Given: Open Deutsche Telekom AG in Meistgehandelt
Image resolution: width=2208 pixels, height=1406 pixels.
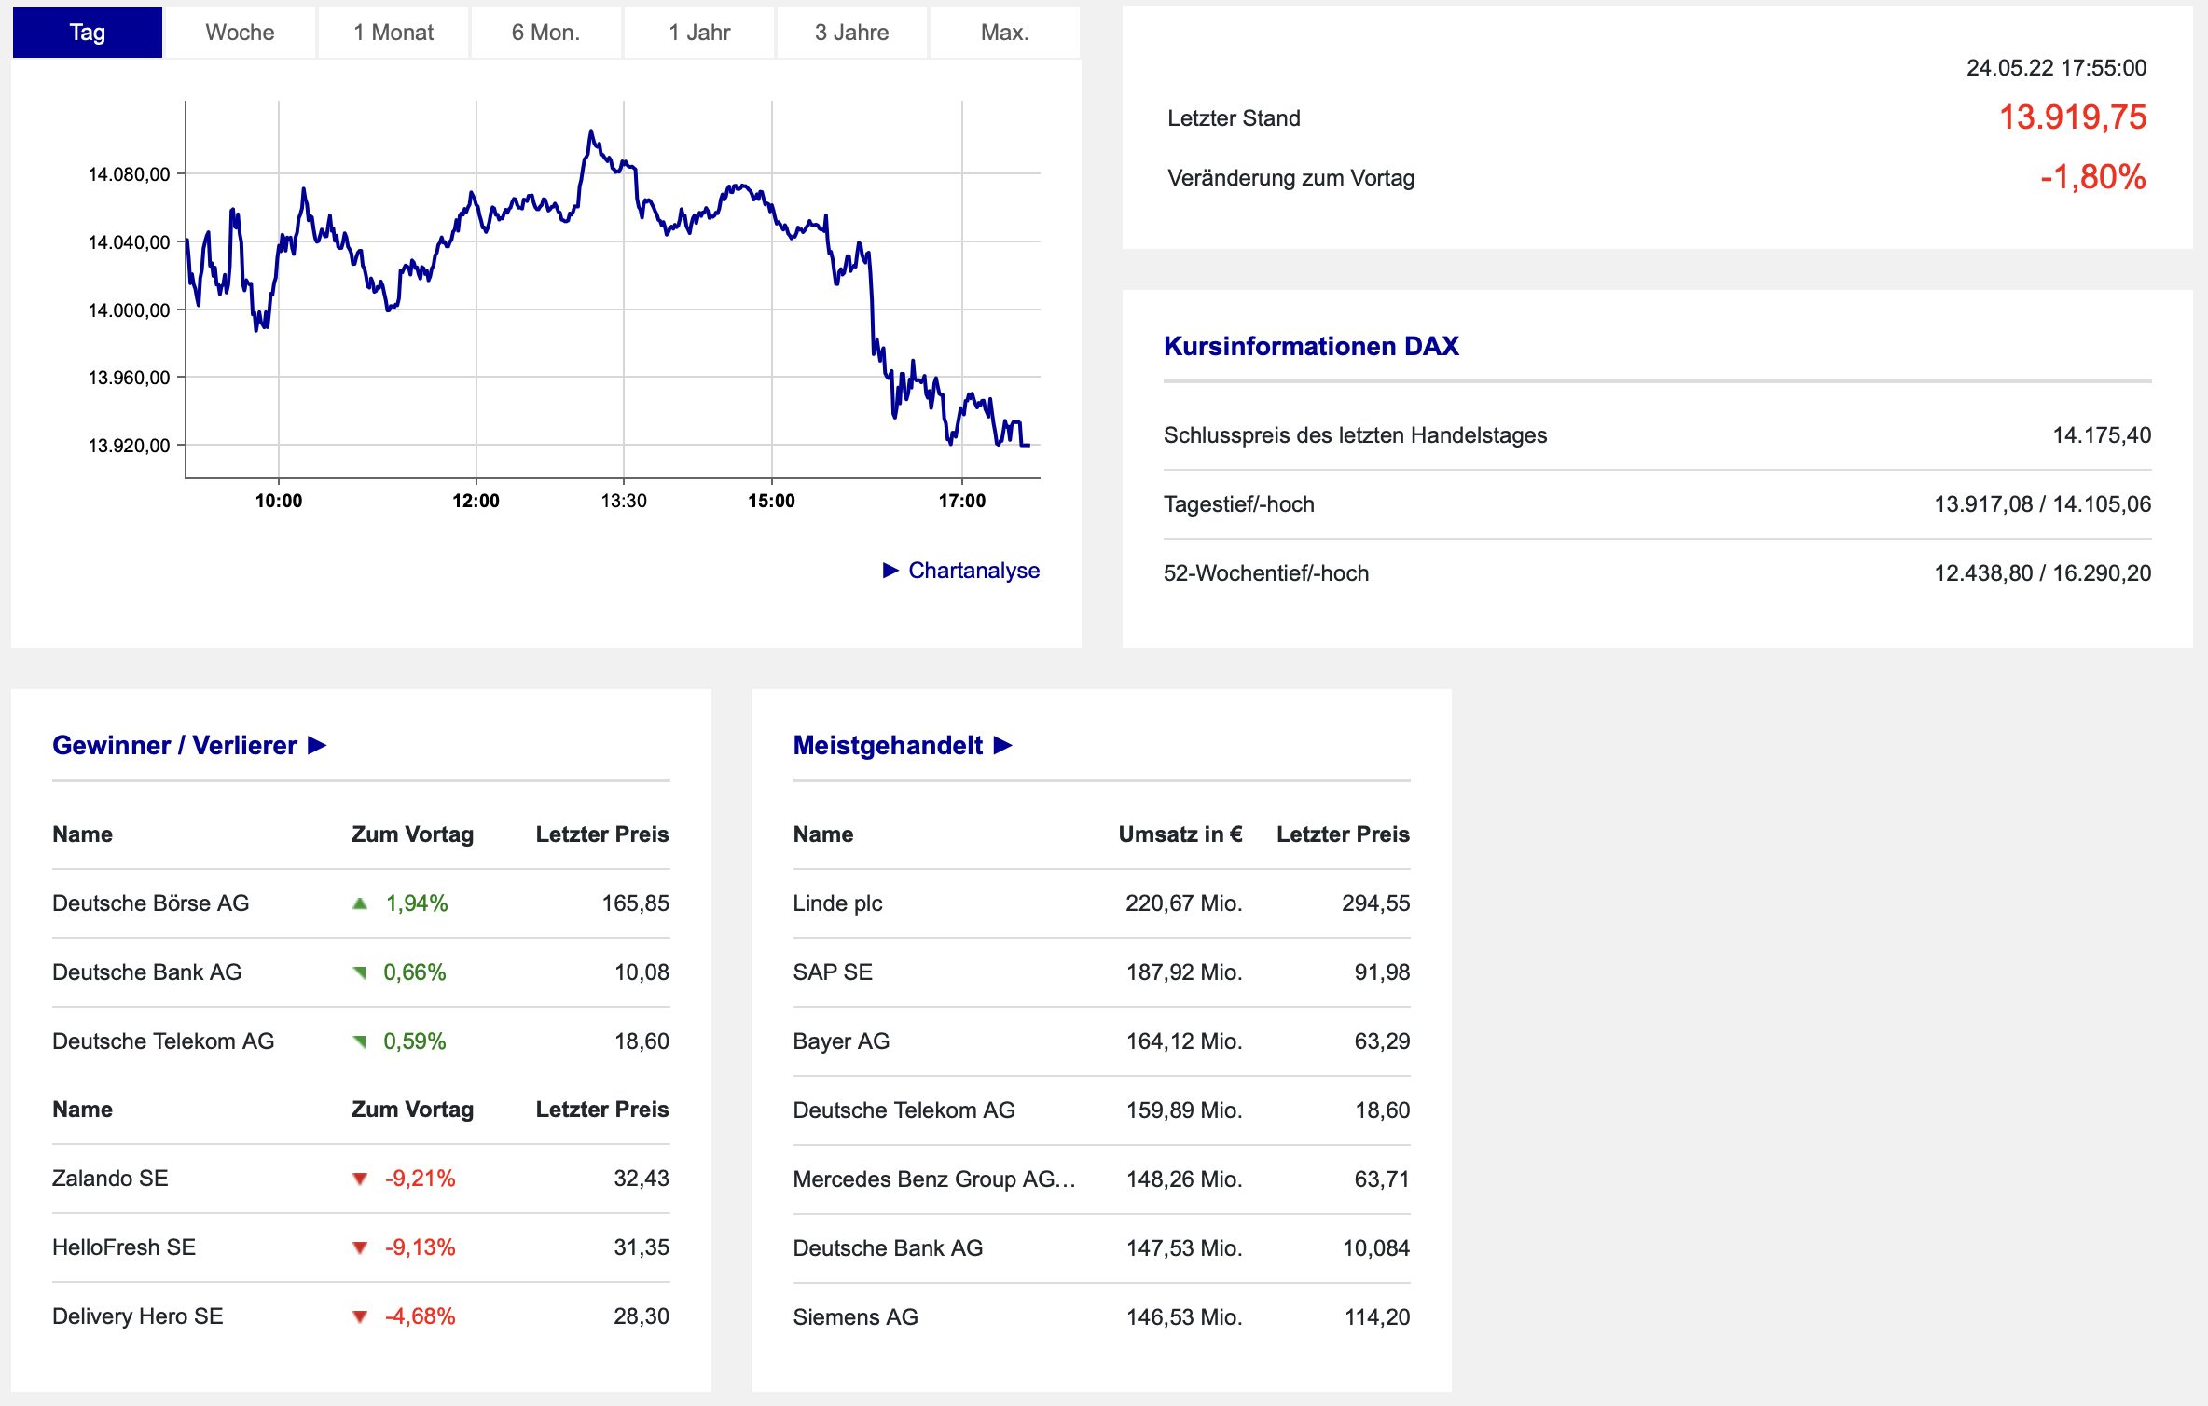Looking at the screenshot, I should coord(904,1110).
